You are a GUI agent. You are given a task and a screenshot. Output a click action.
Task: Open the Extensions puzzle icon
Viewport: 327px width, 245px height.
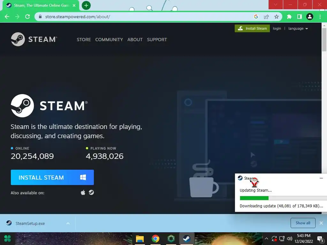click(x=289, y=17)
